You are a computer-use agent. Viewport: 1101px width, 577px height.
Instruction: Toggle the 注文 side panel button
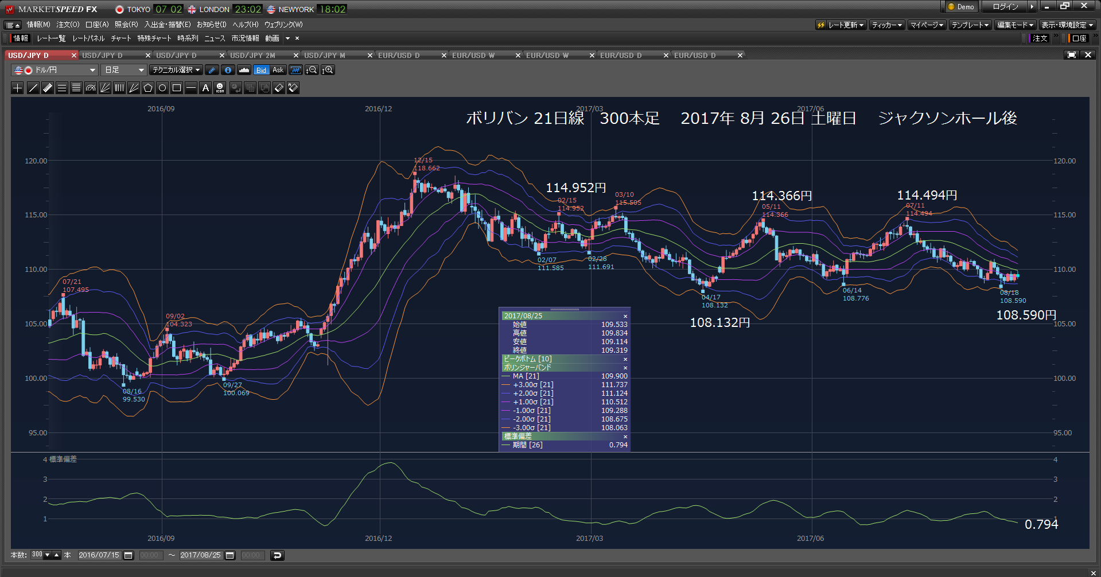[x=1040, y=38]
